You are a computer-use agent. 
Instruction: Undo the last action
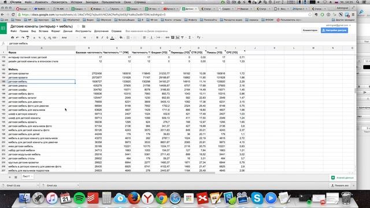click(x=17, y=38)
